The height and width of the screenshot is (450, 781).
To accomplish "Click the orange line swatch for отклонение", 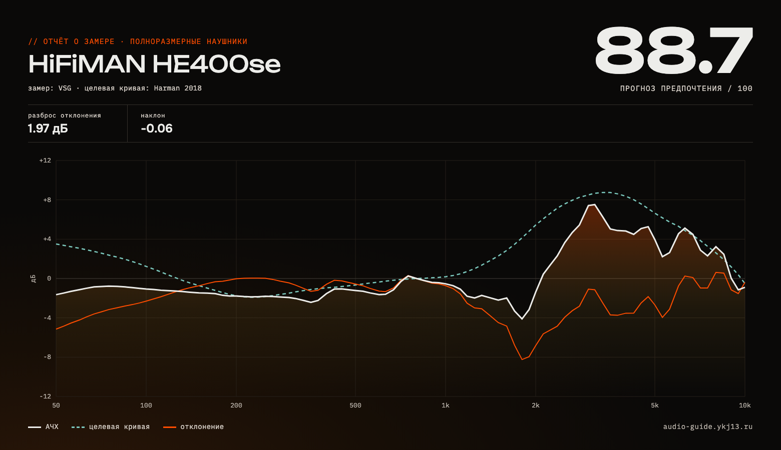I will (x=170, y=427).
